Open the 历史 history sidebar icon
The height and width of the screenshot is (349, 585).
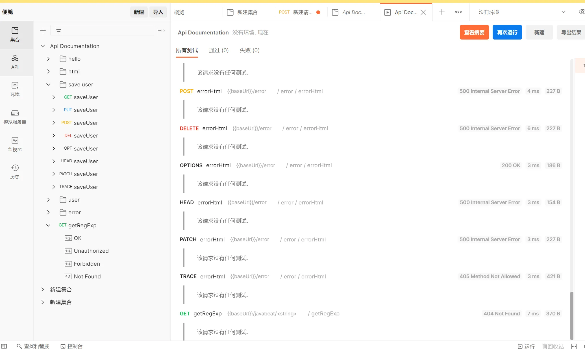(15, 172)
